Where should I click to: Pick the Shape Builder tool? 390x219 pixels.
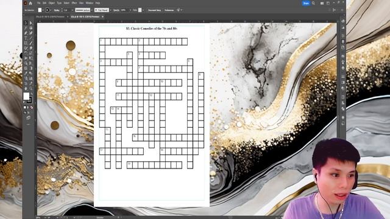coord(26,63)
